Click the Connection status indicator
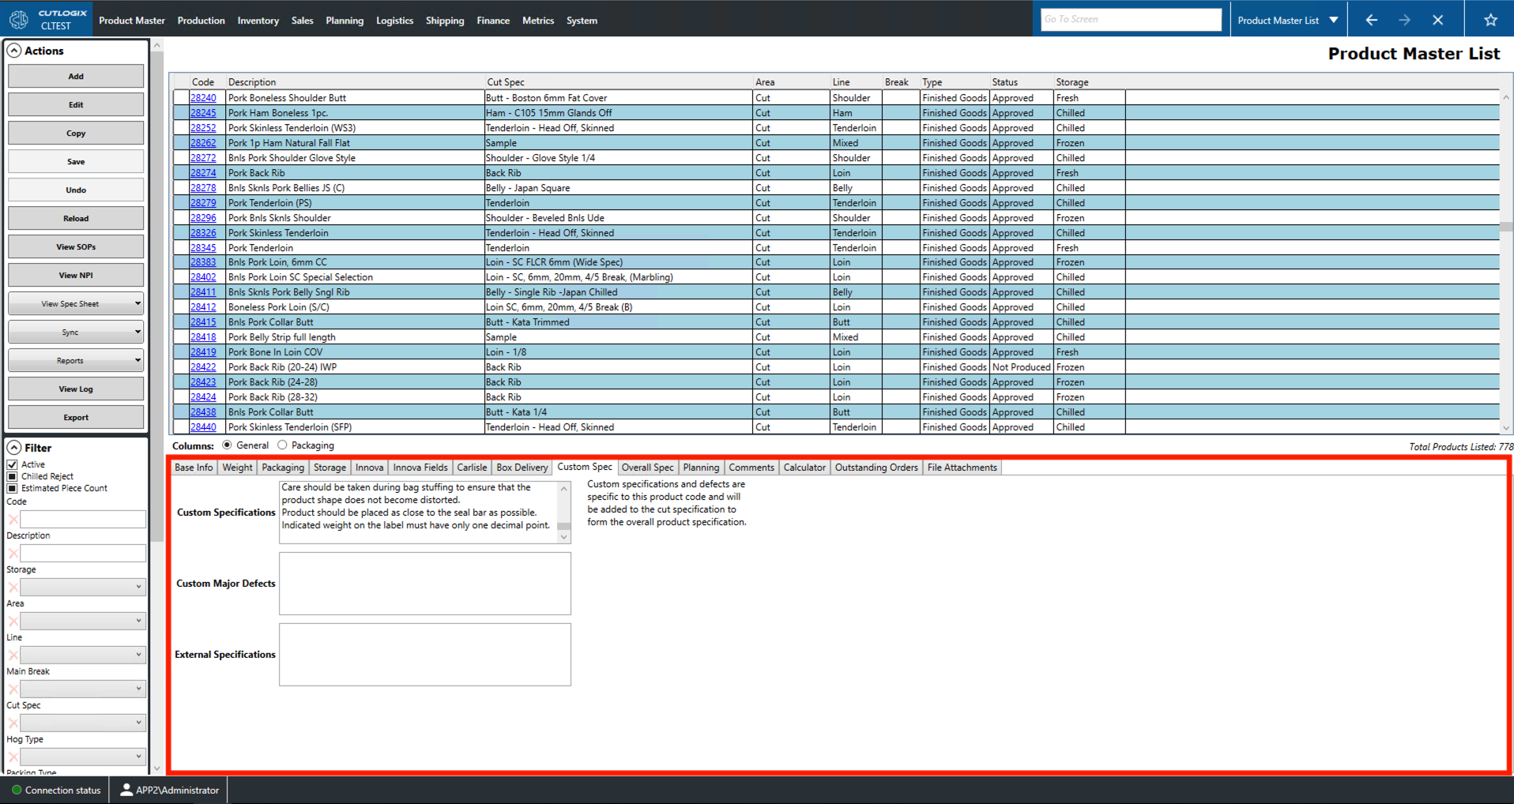This screenshot has width=1514, height=804. pyautogui.click(x=15, y=790)
